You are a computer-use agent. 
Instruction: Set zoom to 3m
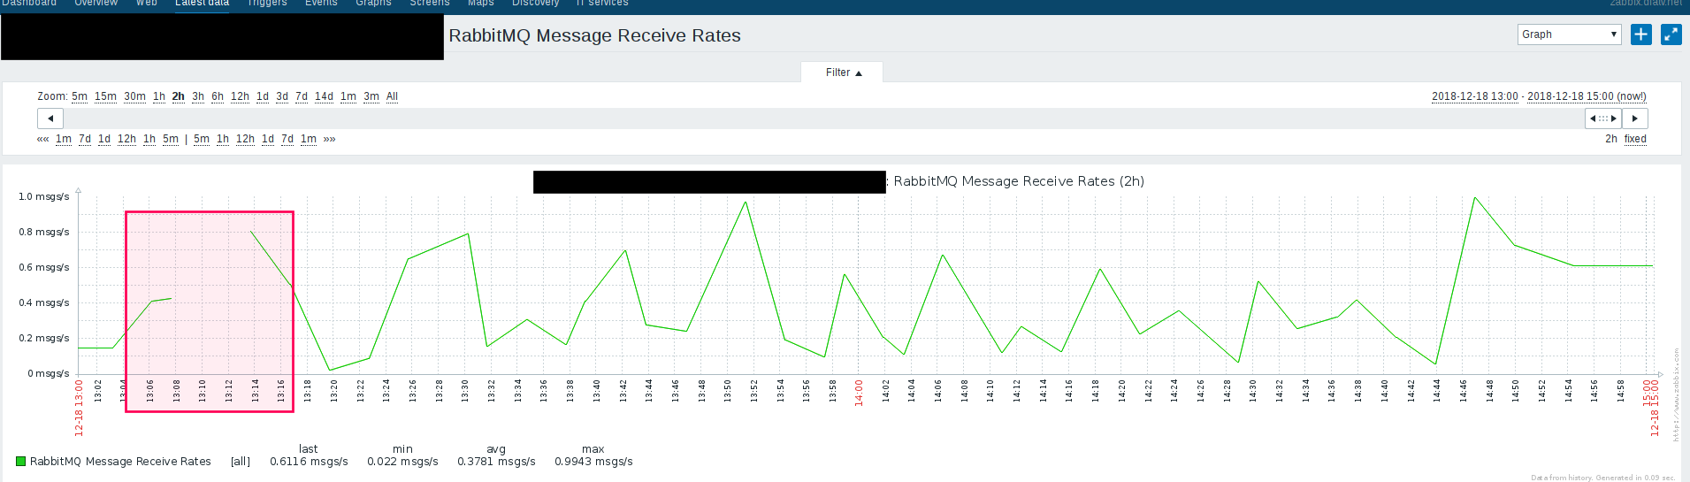[371, 96]
